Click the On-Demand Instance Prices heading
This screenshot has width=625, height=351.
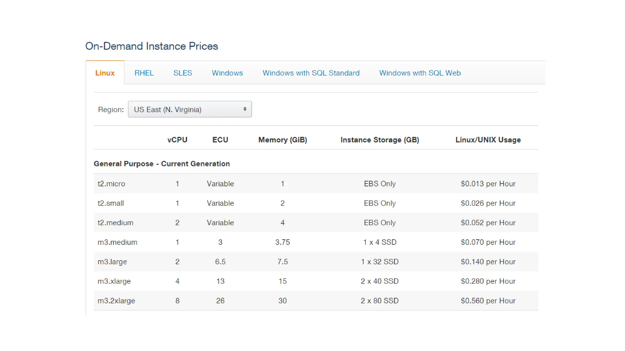pyautogui.click(x=152, y=46)
